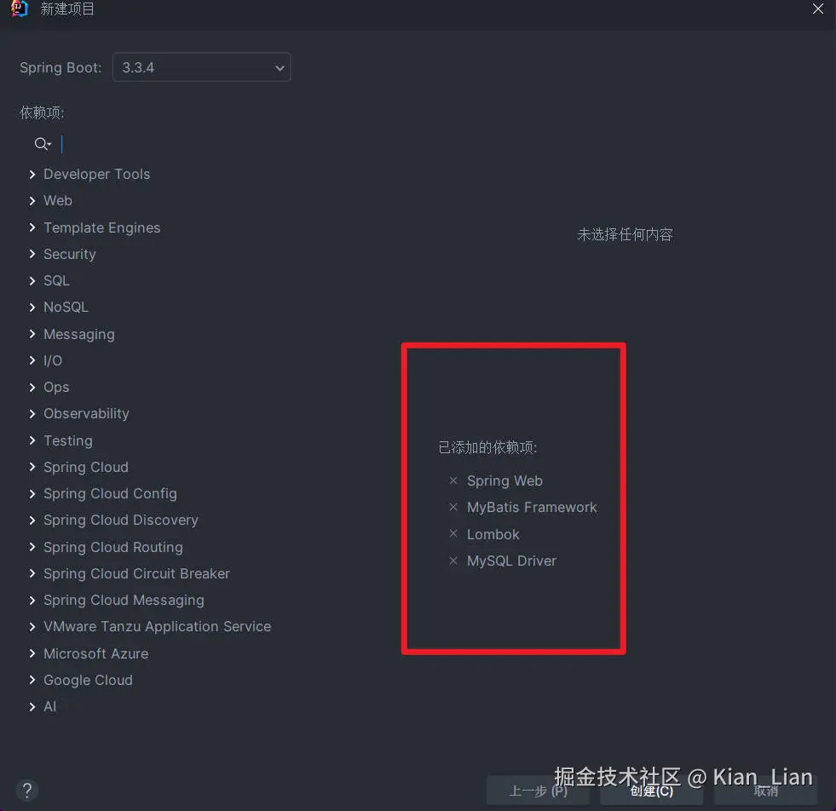Click the dependency search magnifier icon

click(x=42, y=144)
